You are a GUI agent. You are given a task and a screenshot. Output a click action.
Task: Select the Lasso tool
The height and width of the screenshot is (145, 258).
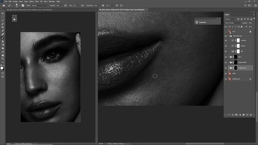click(3, 21)
